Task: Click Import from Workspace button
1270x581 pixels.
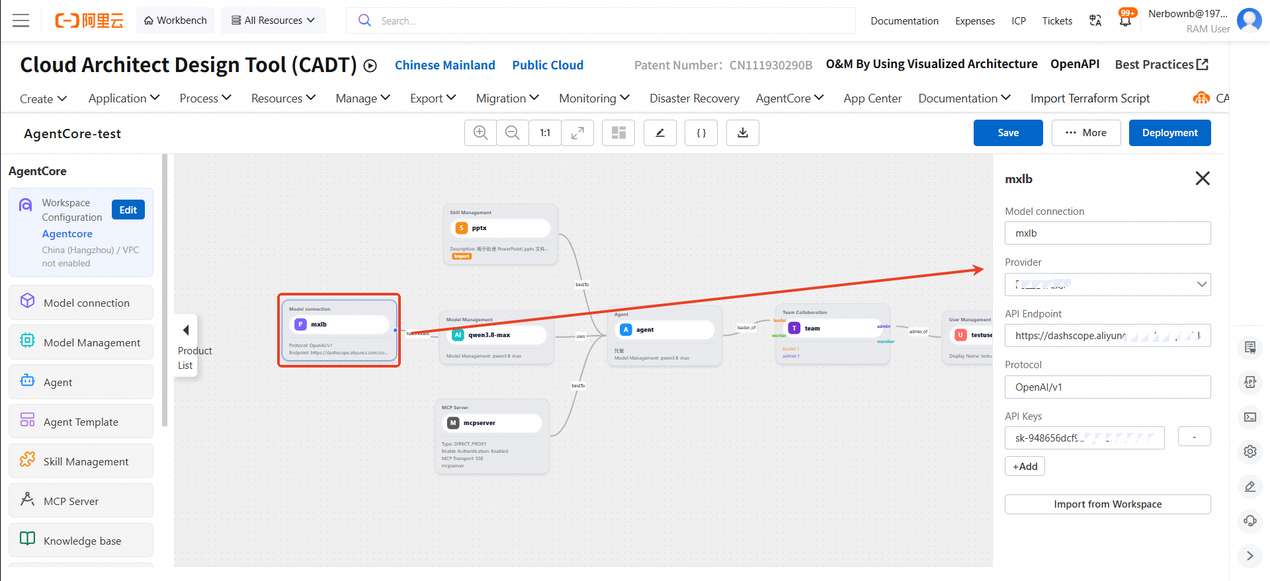Action: pyautogui.click(x=1108, y=504)
